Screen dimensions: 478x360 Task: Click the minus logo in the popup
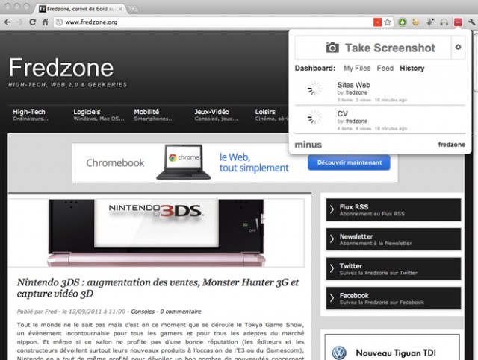tap(308, 145)
